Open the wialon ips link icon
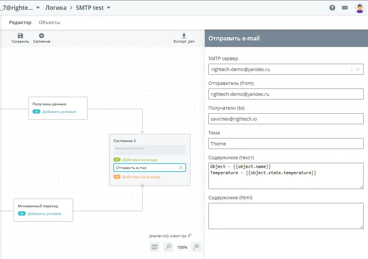The height and width of the screenshot is (259, 368). [x=189, y=235]
